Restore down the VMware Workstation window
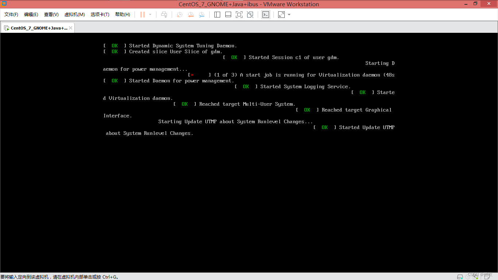Screen dimensions: 498x280 coord(475,4)
